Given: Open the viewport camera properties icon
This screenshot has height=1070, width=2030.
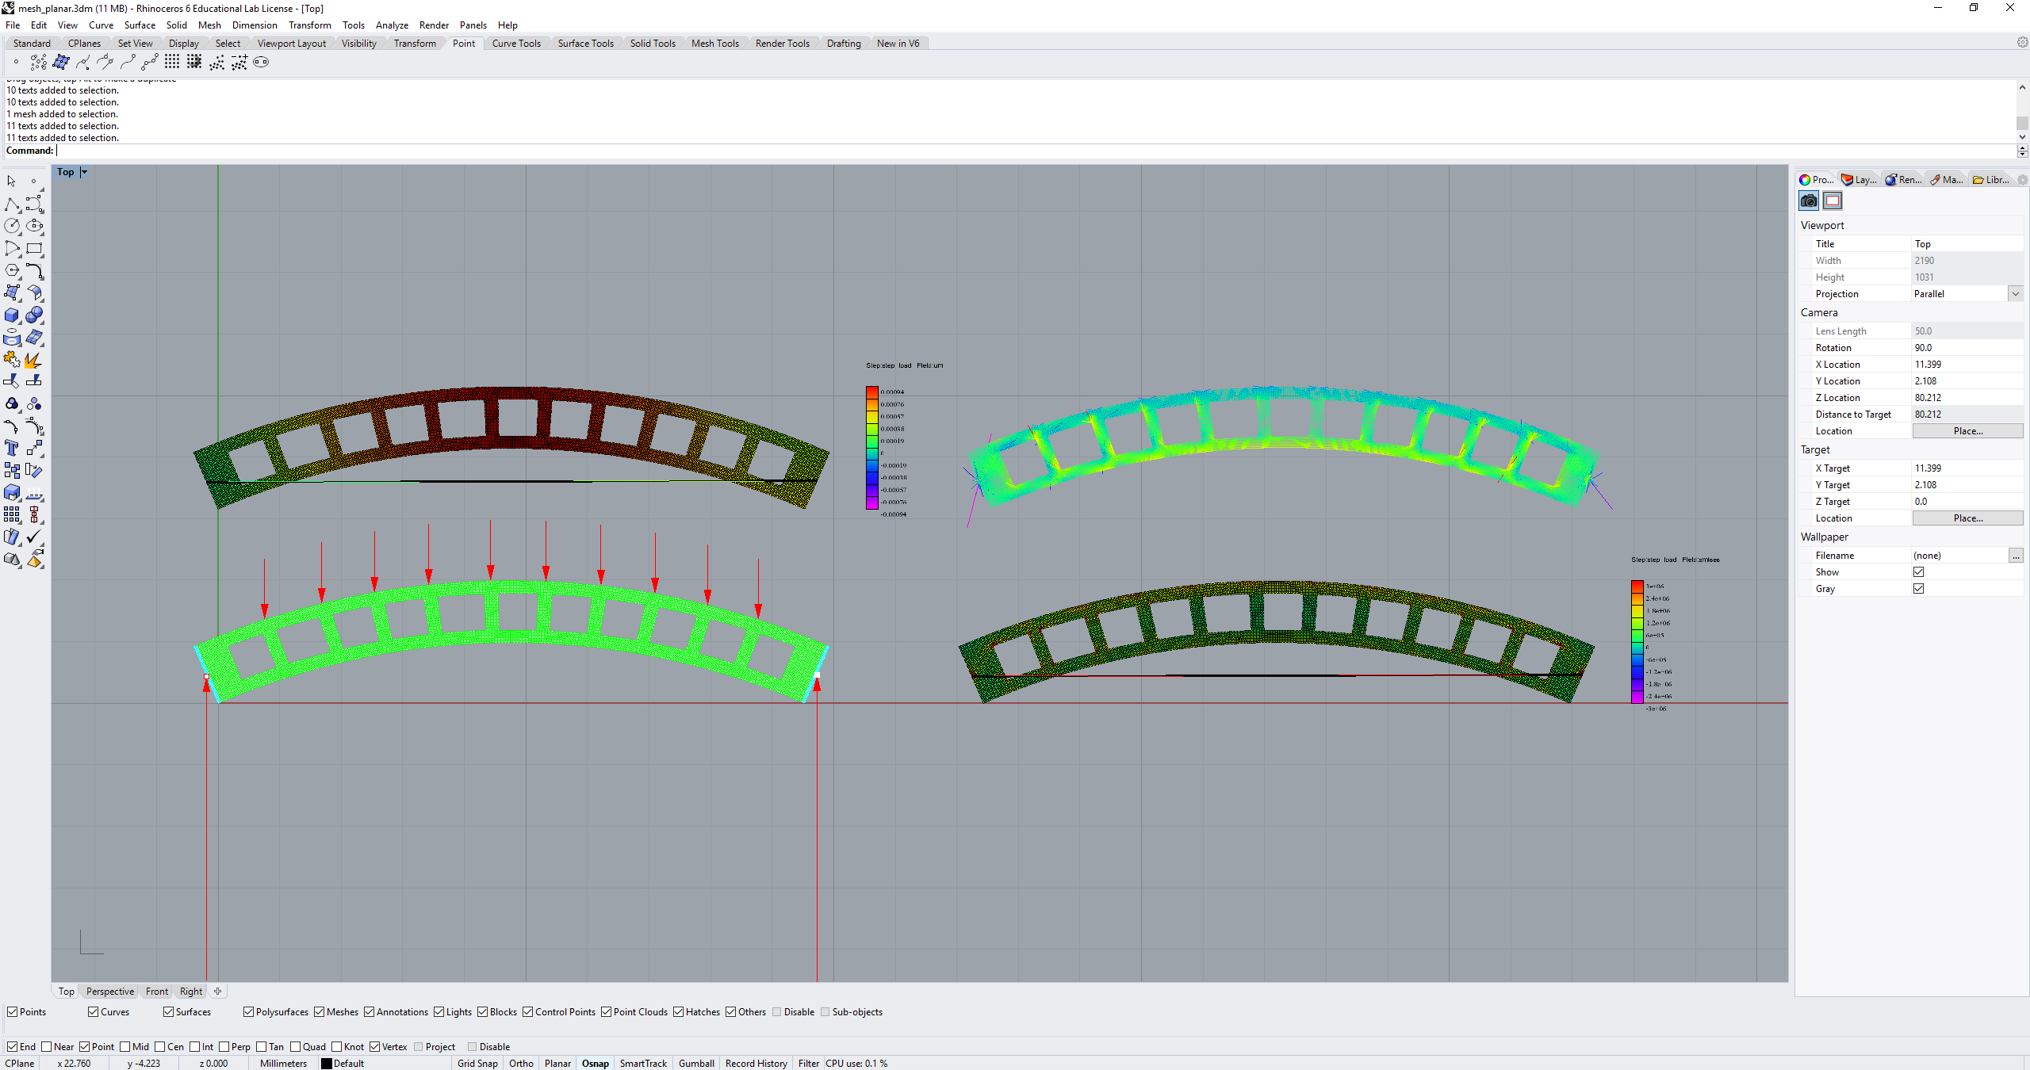Looking at the screenshot, I should click(1809, 201).
